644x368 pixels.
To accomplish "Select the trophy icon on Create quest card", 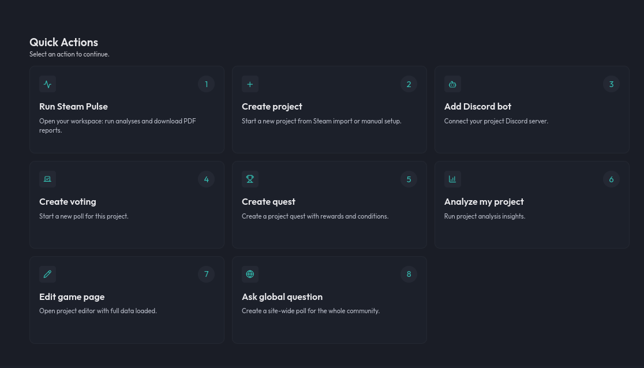I will tap(250, 179).
